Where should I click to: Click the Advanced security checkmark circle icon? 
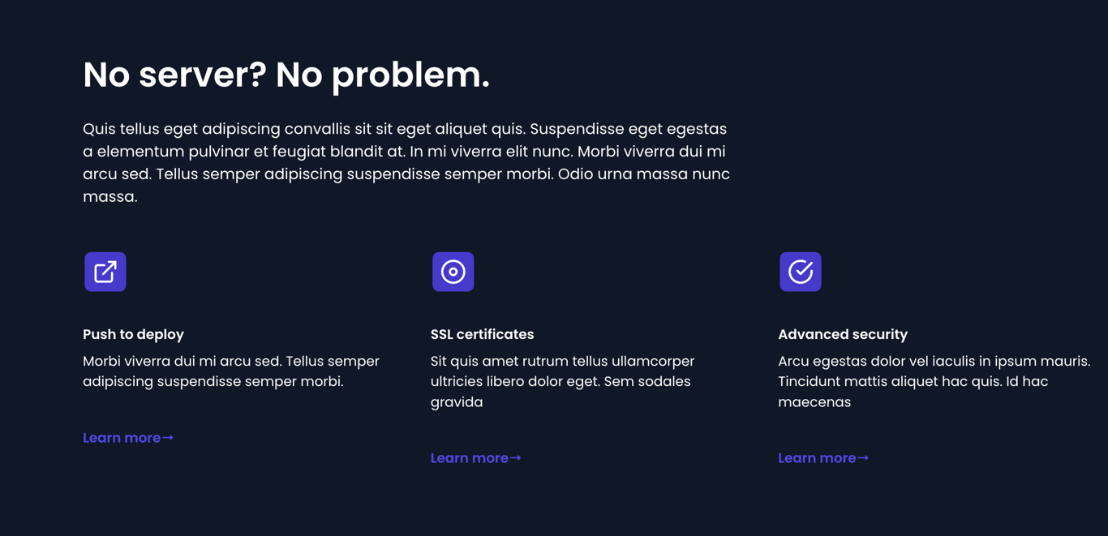[801, 272]
